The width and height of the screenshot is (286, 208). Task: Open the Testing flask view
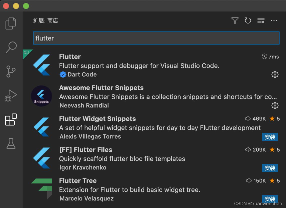11,143
